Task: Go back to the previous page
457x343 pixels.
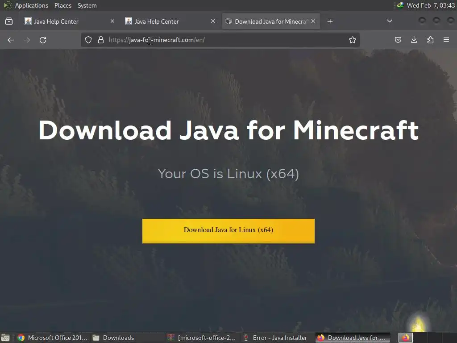Action: click(x=11, y=40)
